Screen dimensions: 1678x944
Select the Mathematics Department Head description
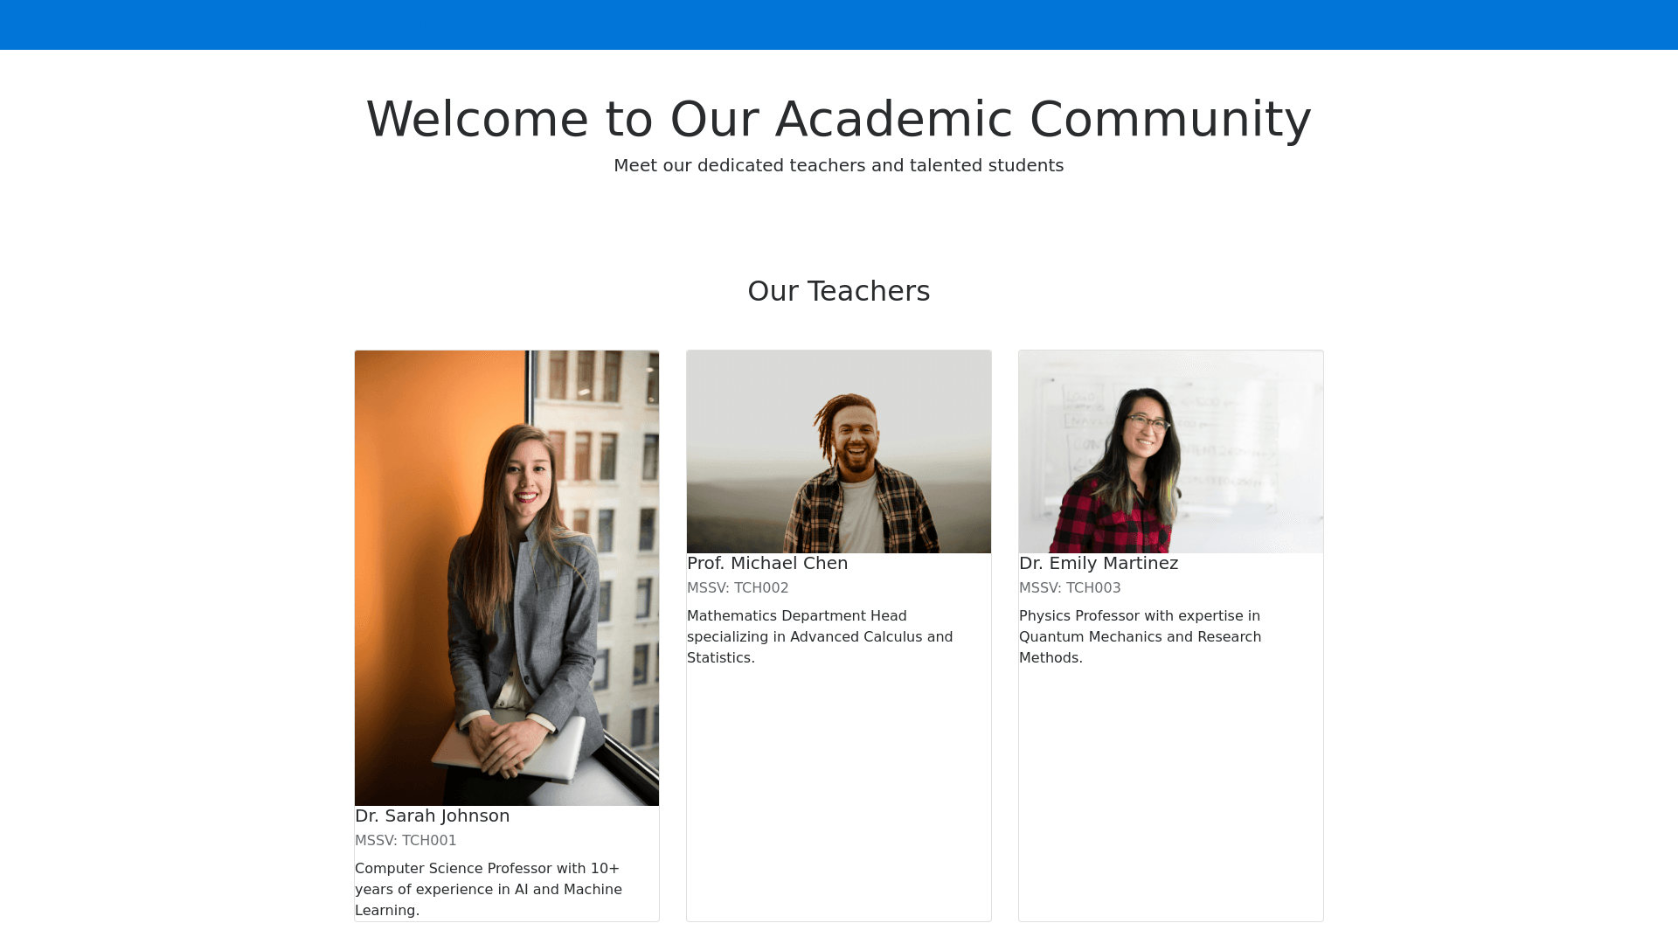(819, 636)
